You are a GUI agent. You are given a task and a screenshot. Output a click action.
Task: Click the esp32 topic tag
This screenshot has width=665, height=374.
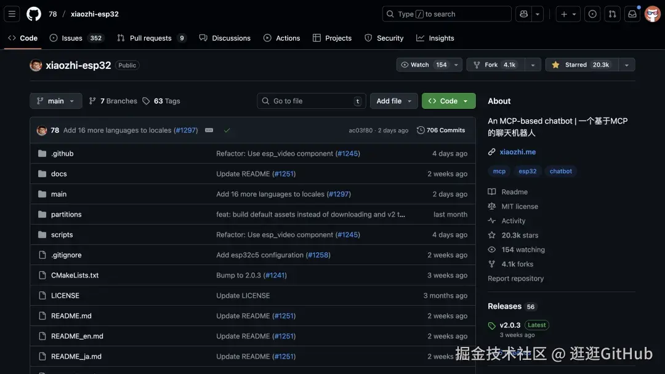[x=528, y=171]
